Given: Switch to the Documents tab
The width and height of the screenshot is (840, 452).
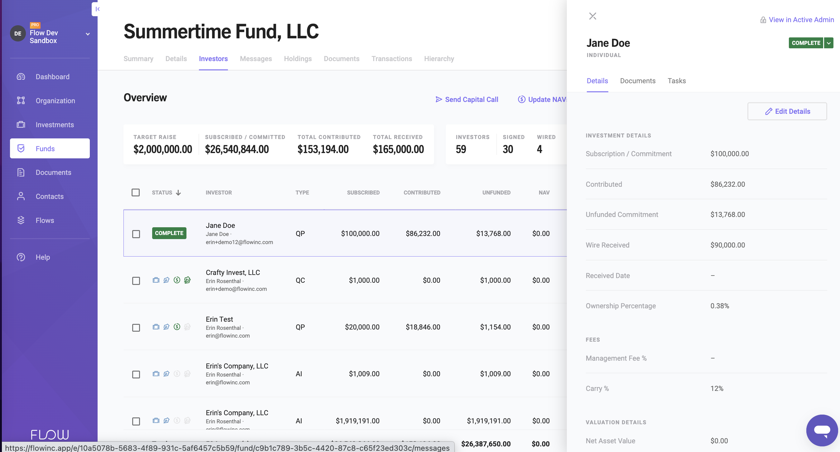Looking at the screenshot, I should [637, 80].
